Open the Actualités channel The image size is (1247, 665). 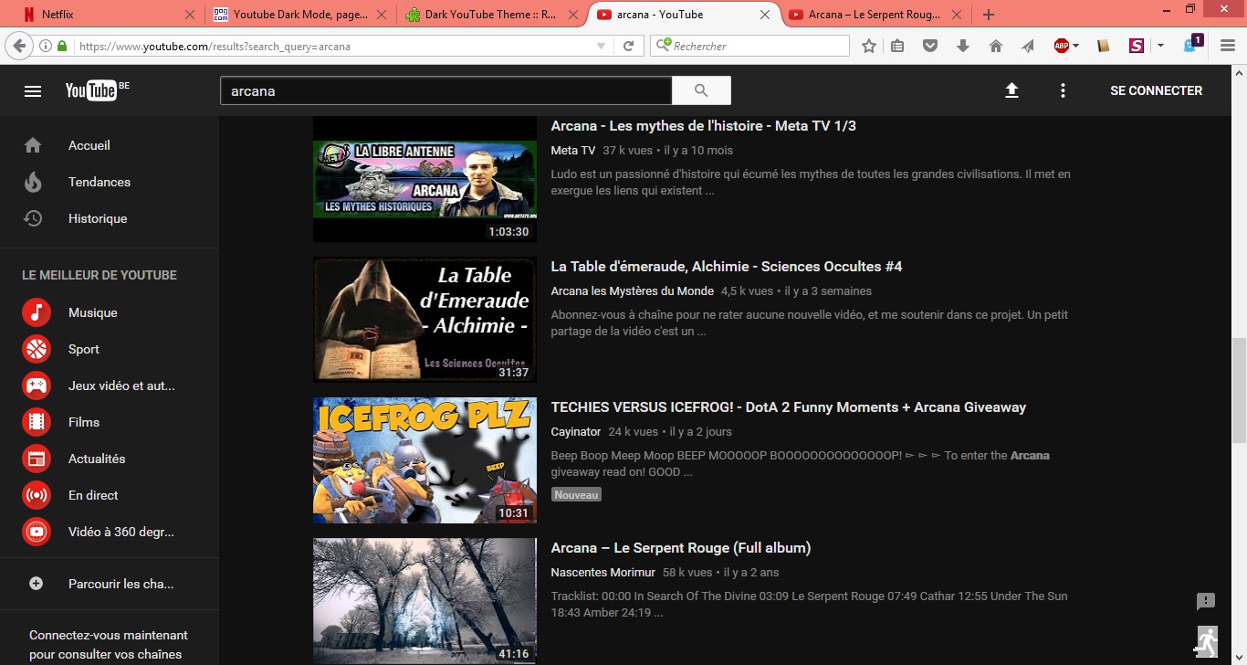click(97, 459)
